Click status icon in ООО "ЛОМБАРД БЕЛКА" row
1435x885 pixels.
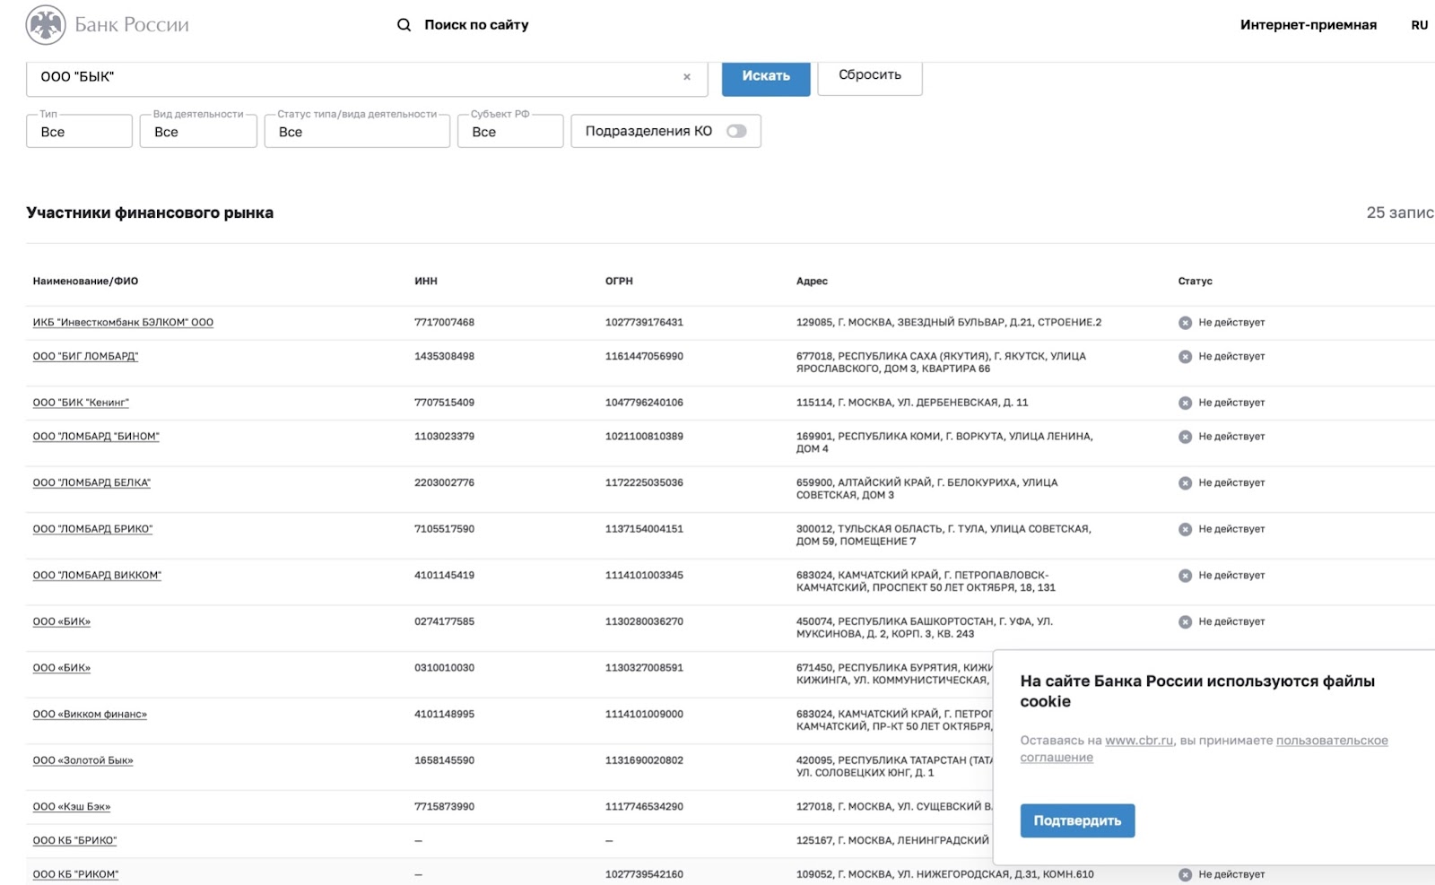1185,483
